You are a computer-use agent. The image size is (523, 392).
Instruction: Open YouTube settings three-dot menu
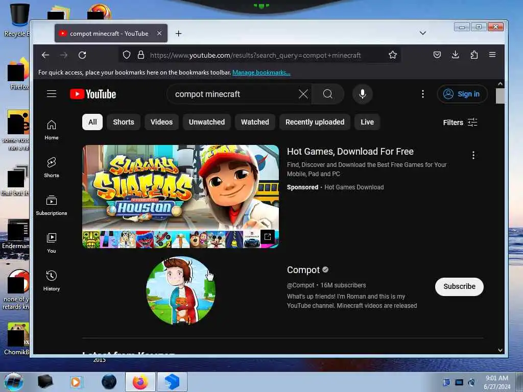(422, 94)
